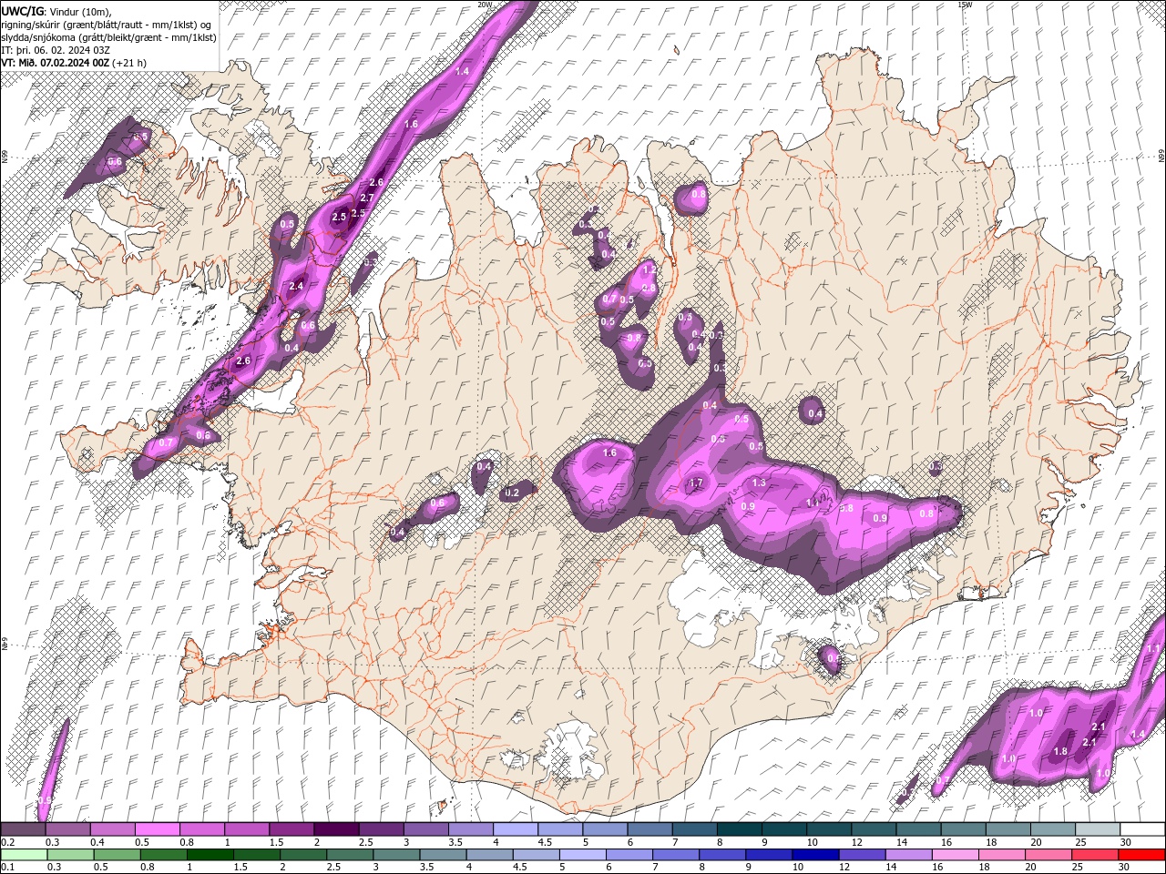The width and height of the screenshot is (1166, 874).
Task: Click the 'IT: þri. 06. 02. 2024 03Z' line
Action: pyautogui.click(x=56, y=49)
